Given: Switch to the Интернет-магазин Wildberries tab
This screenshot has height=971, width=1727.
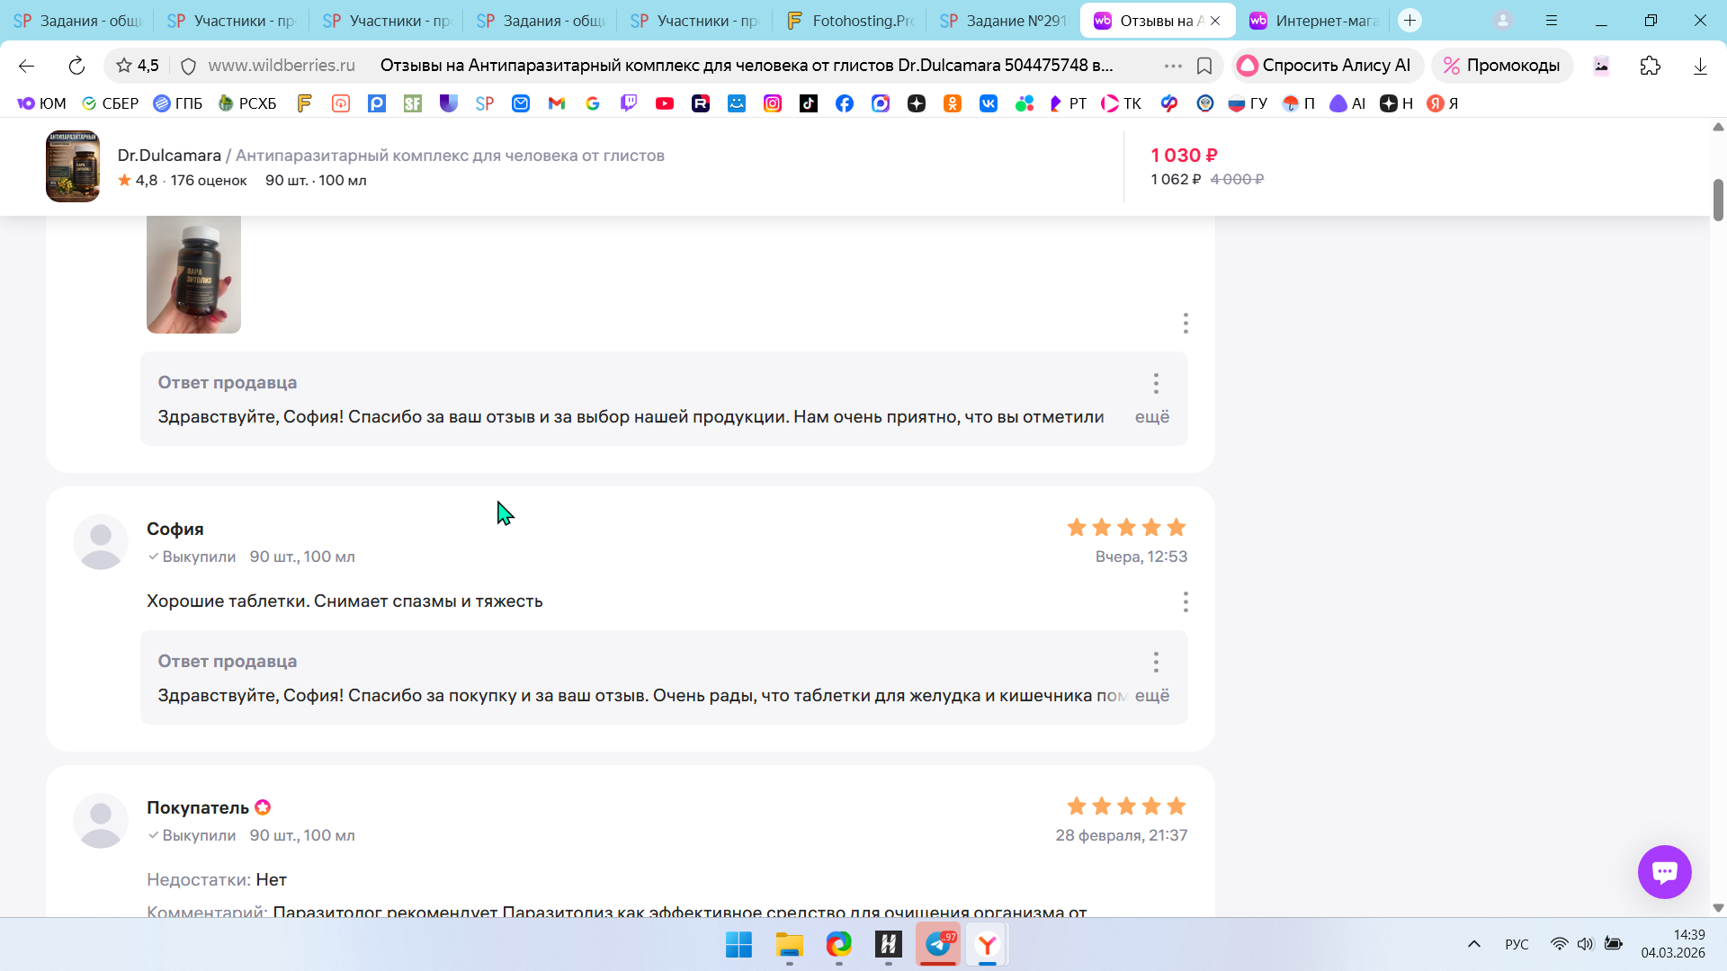Looking at the screenshot, I should [x=1313, y=20].
